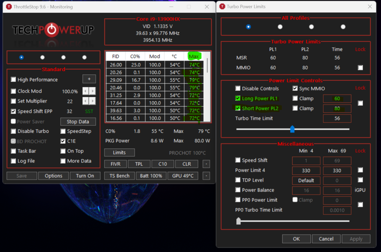The width and height of the screenshot is (381, 252).
Task: Open the Options dialog
Action: pos(53,176)
